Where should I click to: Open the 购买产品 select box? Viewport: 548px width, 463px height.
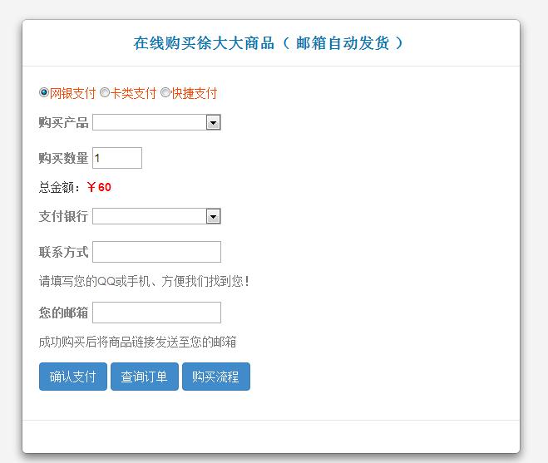[150, 123]
